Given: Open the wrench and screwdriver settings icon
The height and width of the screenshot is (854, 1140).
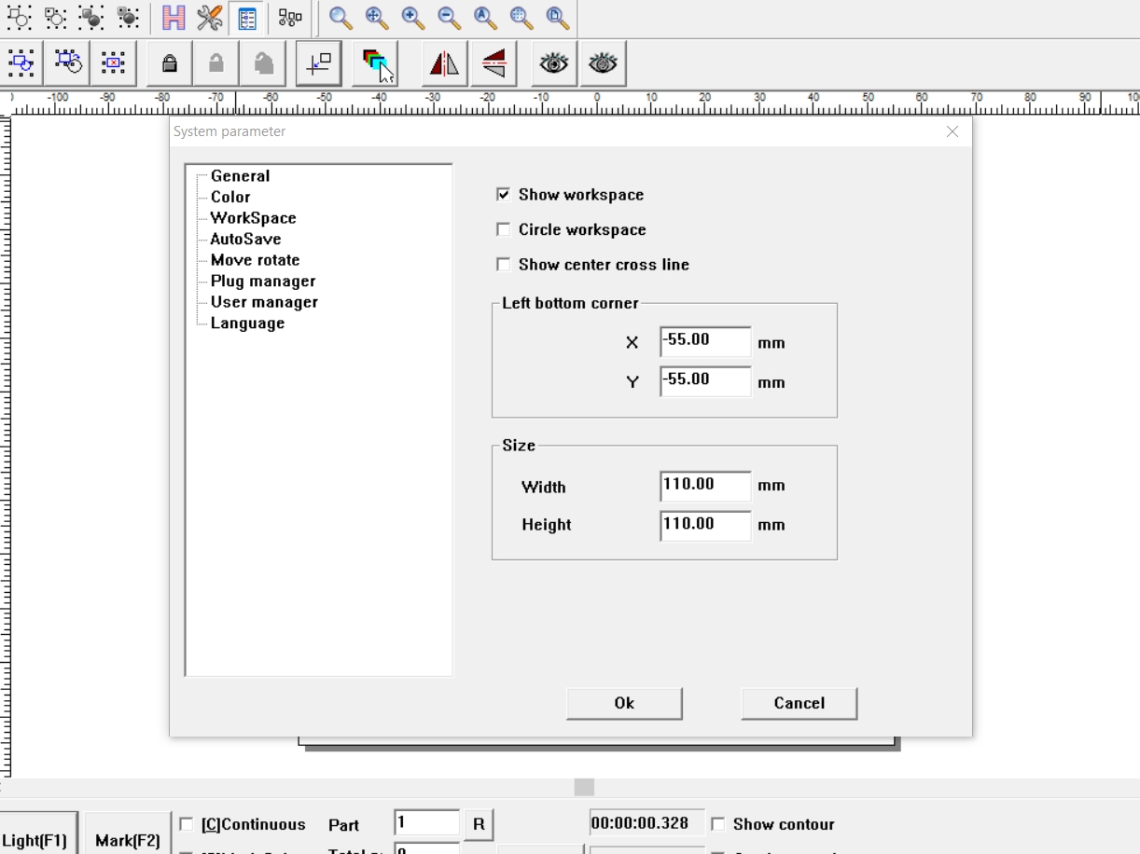Looking at the screenshot, I should (x=210, y=18).
